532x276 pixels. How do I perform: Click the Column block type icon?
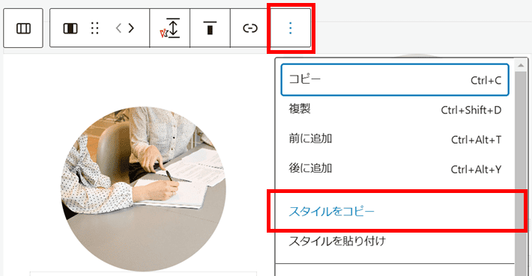point(70,28)
